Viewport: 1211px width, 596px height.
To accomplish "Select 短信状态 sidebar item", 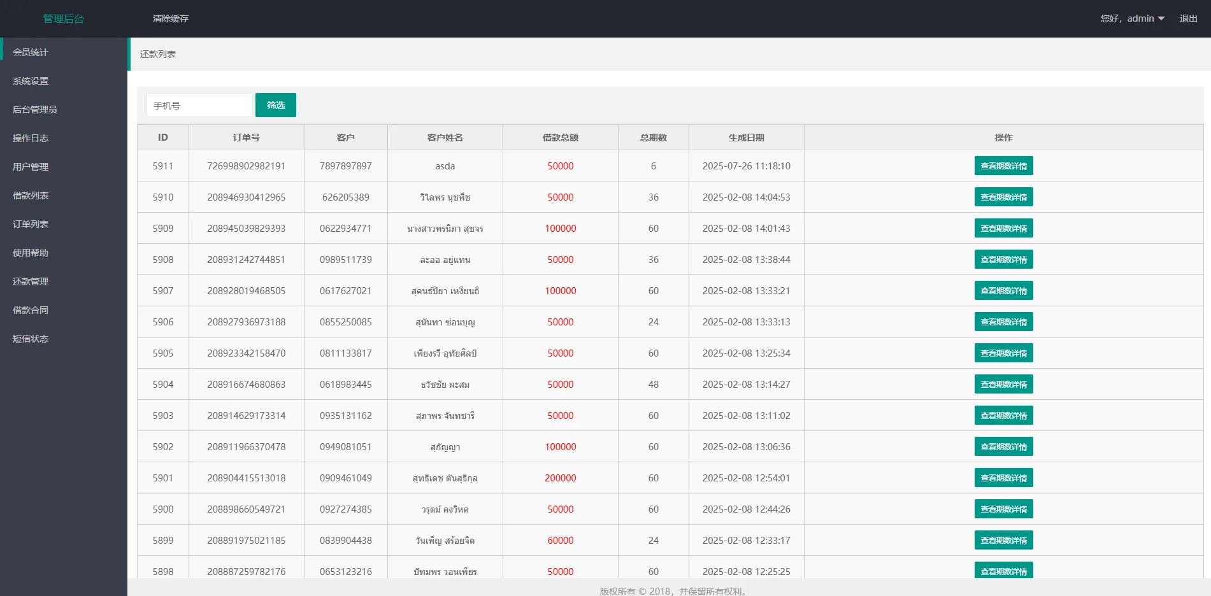I will click(31, 339).
